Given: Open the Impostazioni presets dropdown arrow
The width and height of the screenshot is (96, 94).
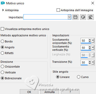Looking at the screenshot, I should (69, 17).
